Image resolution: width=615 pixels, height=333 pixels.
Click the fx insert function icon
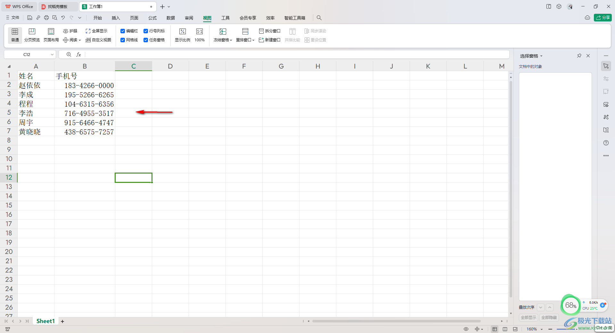[x=78, y=55]
